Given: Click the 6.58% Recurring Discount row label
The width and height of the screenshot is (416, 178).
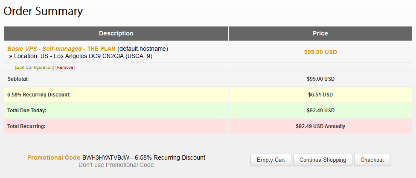Looking at the screenshot, I should 39,95.
